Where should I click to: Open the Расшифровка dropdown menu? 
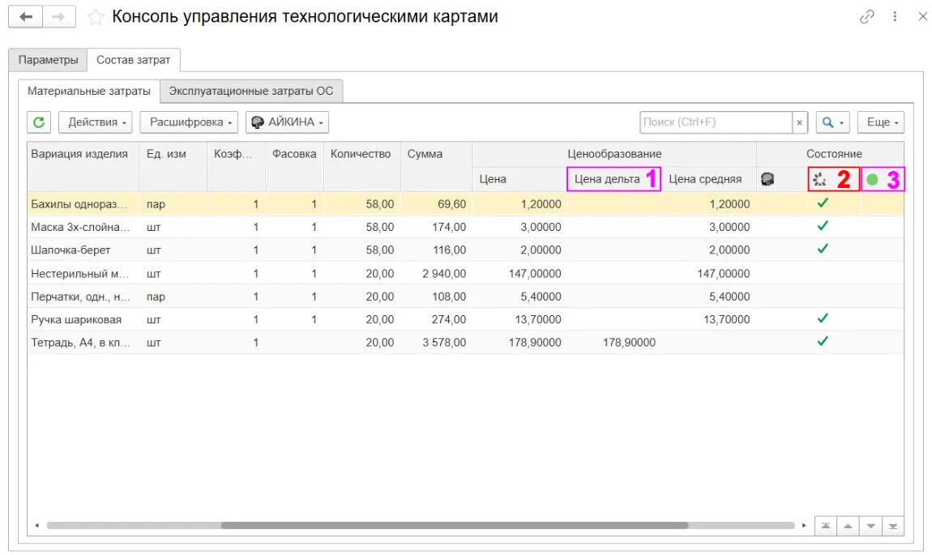click(189, 122)
